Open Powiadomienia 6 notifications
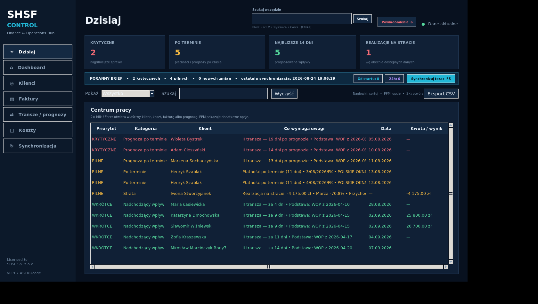The width and height of the screenshot is (538, 304). click(397, 22)
